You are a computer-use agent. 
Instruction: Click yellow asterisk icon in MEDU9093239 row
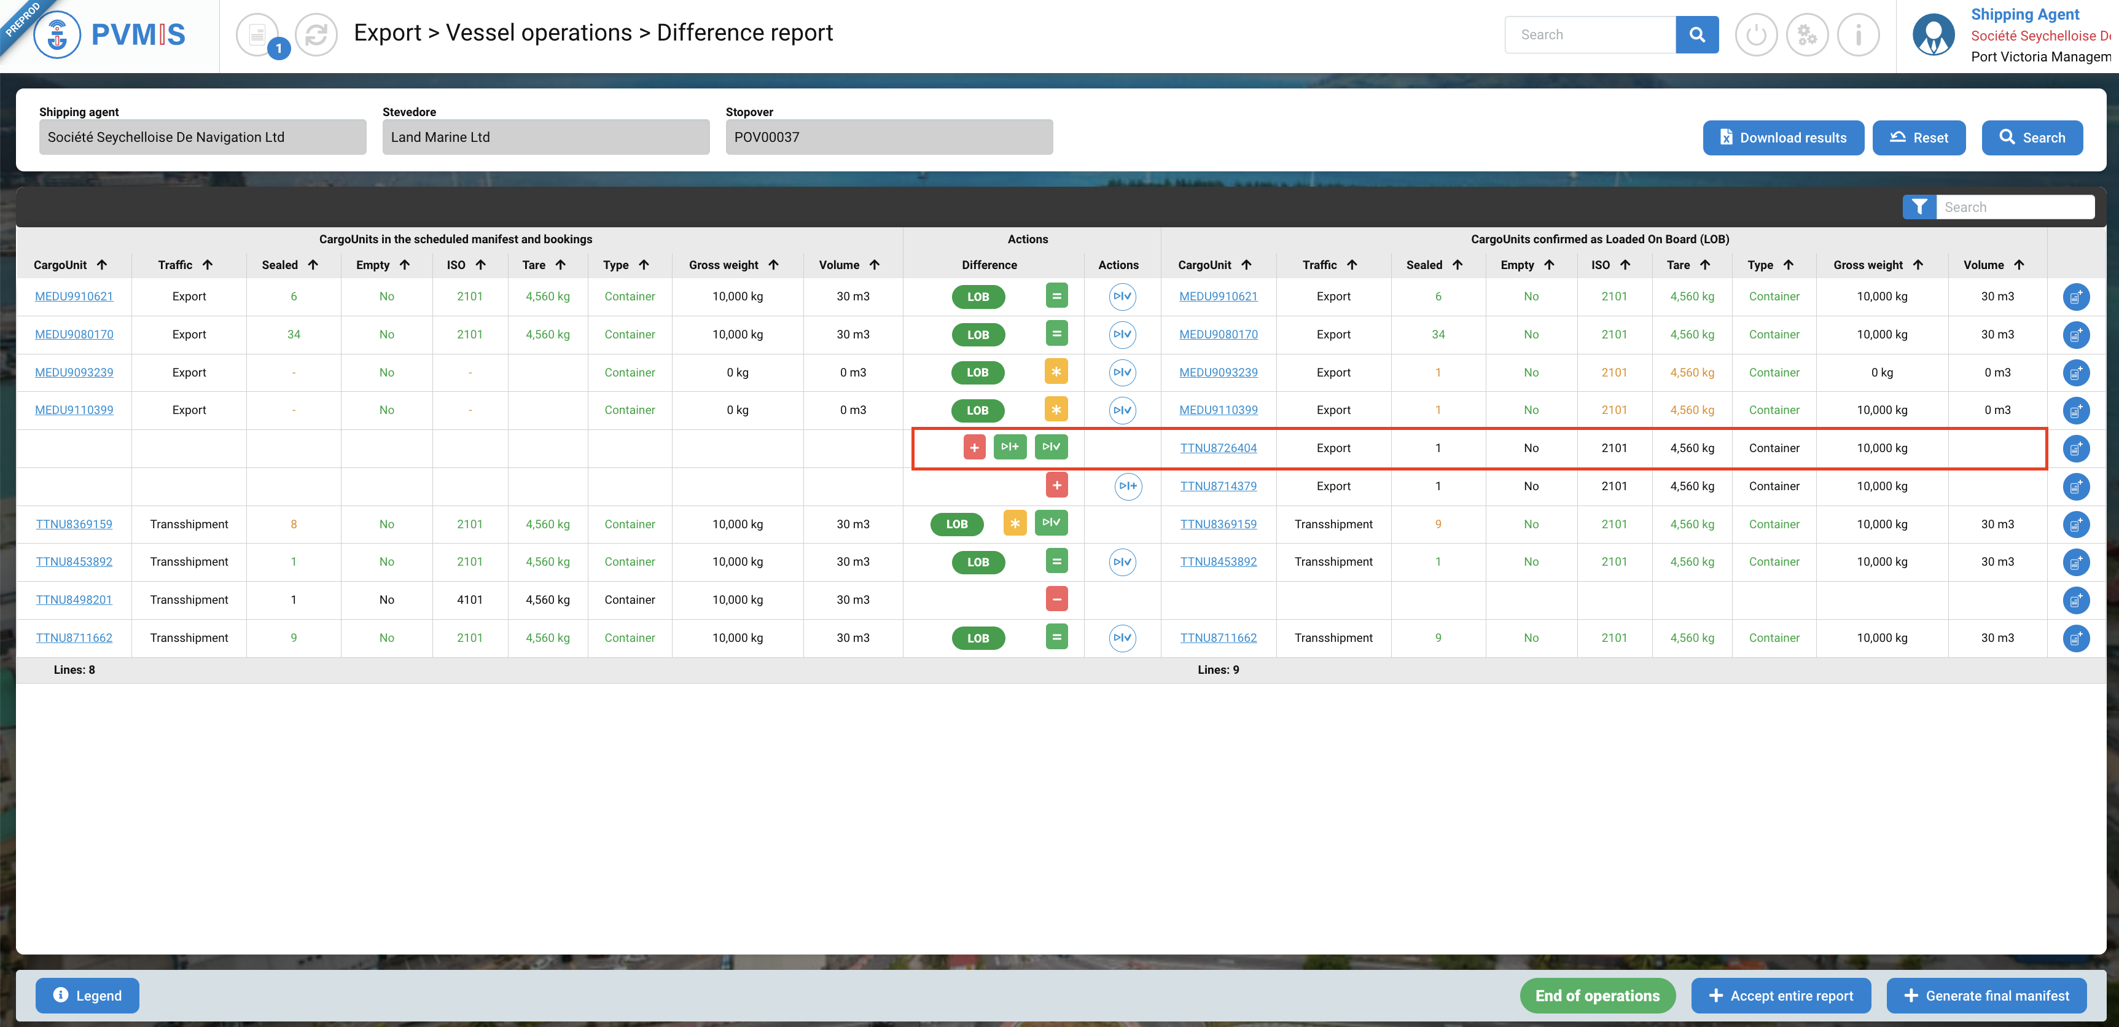coord(1056,372)
